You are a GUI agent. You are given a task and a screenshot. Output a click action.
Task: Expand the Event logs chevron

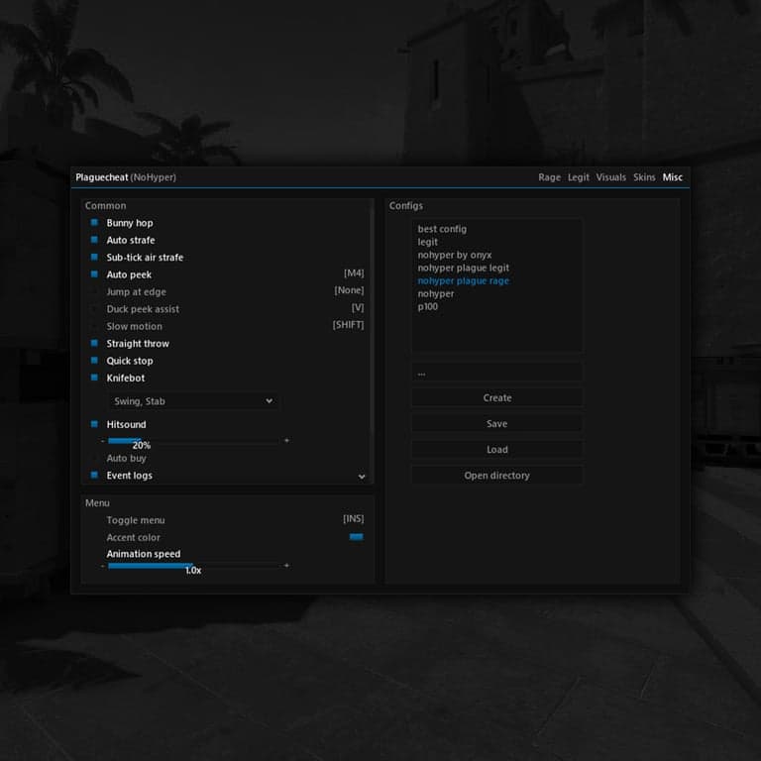362,477
